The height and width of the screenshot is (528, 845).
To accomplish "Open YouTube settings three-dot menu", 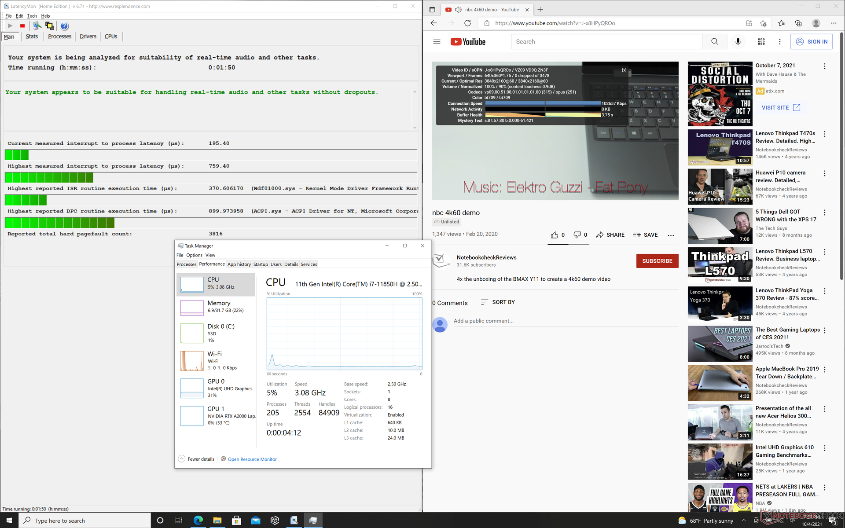I will pos(780,41).
